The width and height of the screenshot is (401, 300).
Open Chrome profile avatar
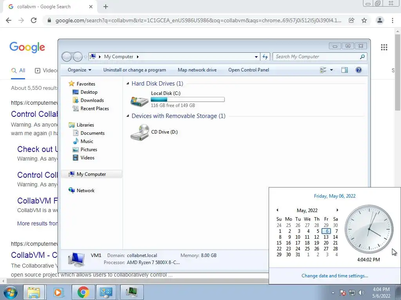tap(380, 20)
